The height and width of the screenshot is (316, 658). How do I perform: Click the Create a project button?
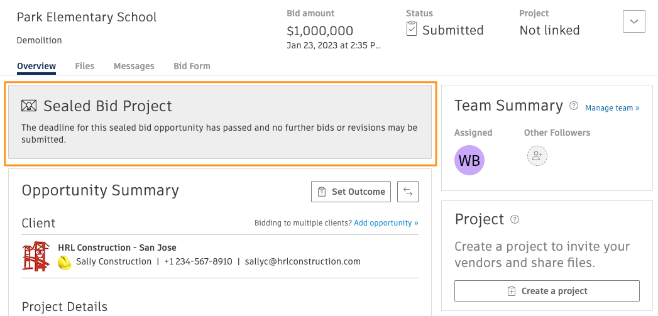point(547,291)
